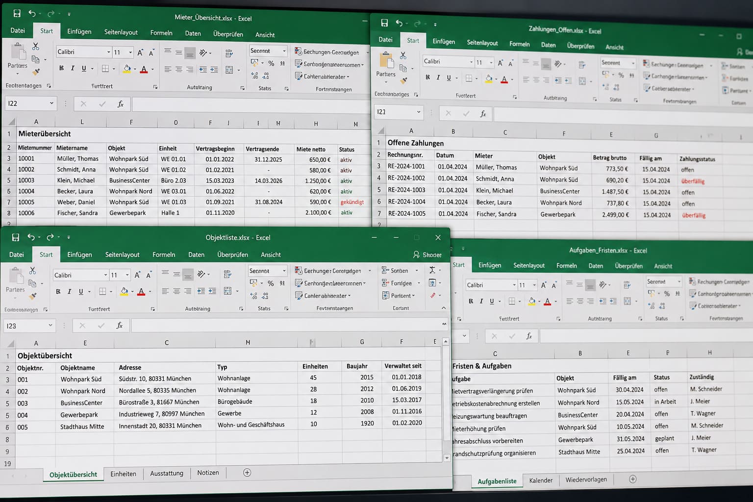Toggle italic in Mieter_Übersicht ribbon

[x=73, y=69]
